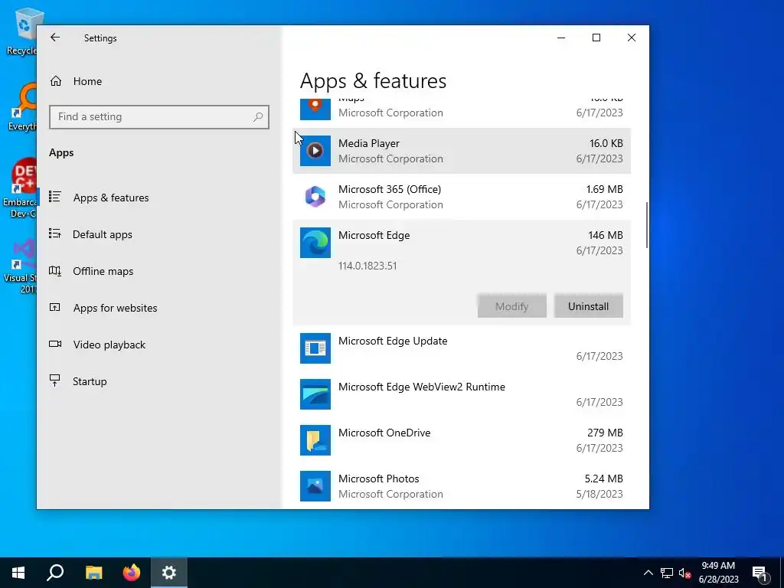Click the disabled Modify button
This screenshot has width=784, height=588.
511,306
